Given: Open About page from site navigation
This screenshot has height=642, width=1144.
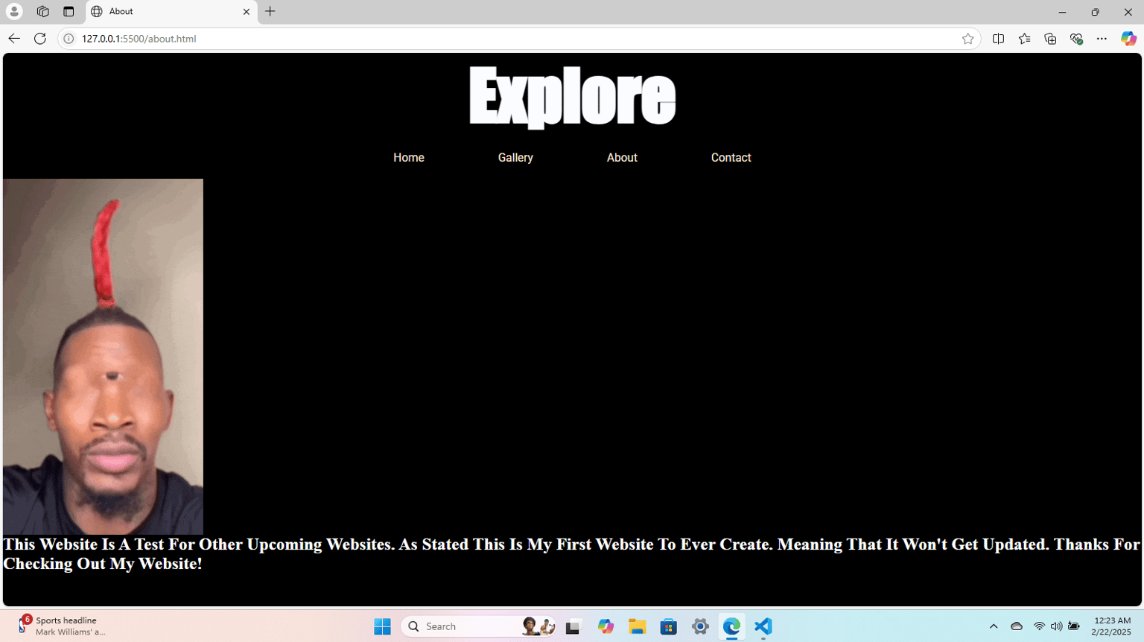Looking at the screenshot, I should coord(622,158).
